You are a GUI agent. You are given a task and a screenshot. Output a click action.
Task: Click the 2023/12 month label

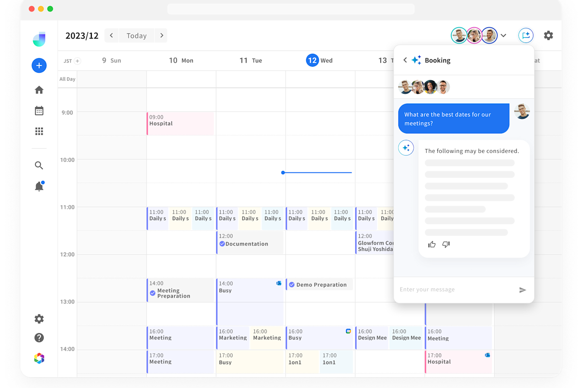click(82, 36)
